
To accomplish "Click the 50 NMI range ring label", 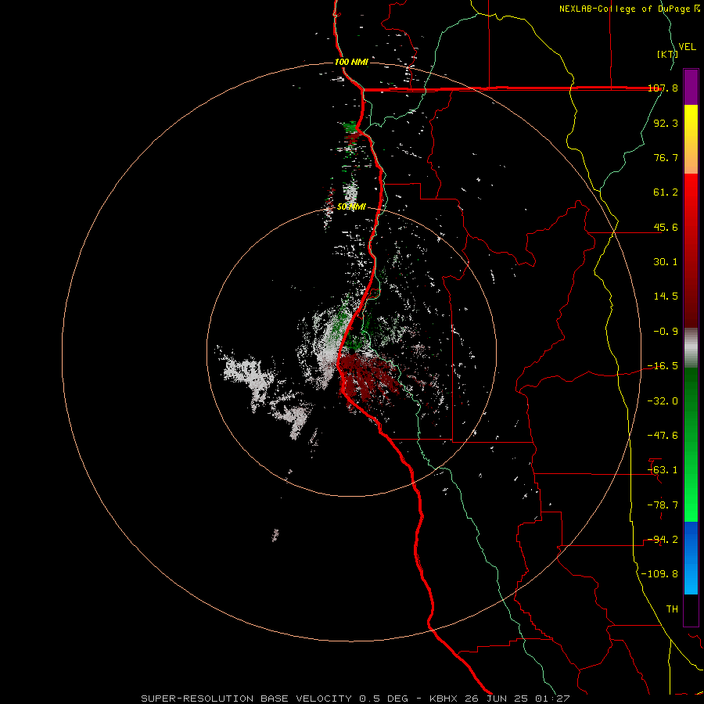I will [351, 207].
